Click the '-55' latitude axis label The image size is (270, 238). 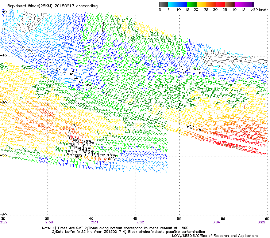(3, 155)
